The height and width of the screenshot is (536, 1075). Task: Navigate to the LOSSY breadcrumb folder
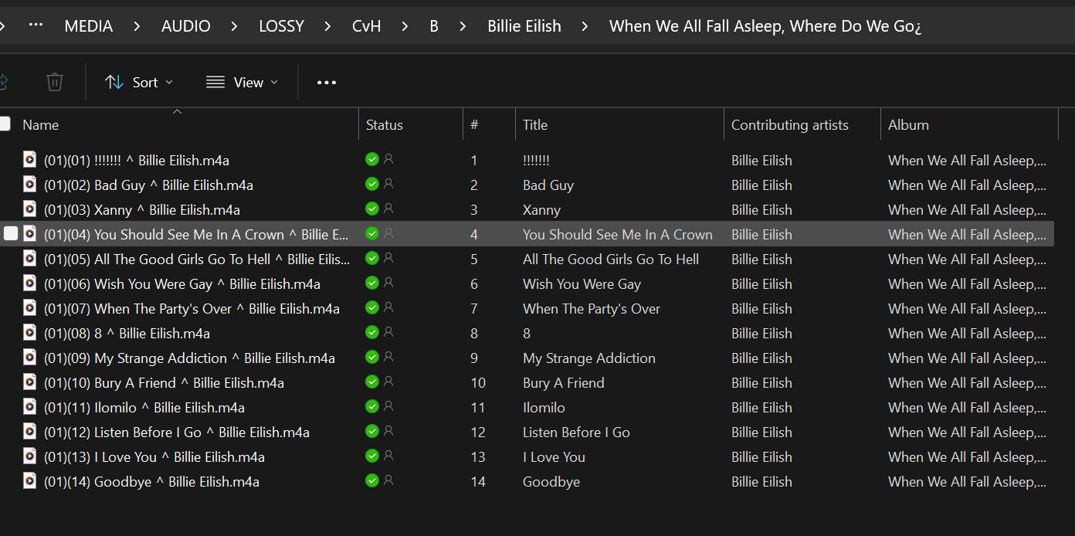click(x=281, y=26)
